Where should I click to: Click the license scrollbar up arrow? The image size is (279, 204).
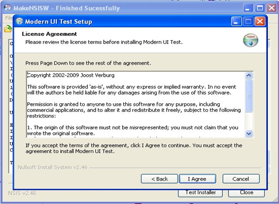point(249,76)
